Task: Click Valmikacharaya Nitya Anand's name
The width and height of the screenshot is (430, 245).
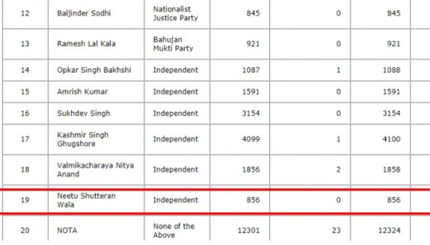Action: [95, 169]
